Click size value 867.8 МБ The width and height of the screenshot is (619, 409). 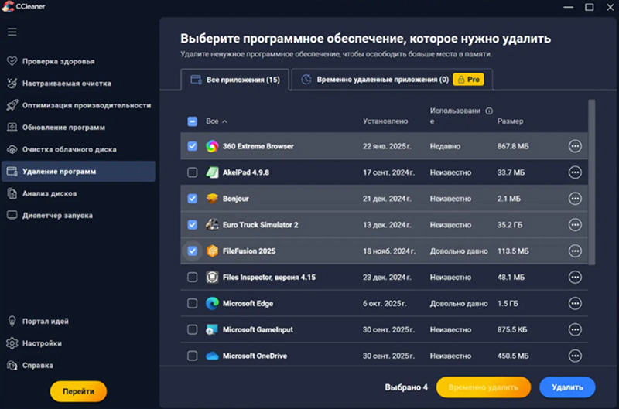point(513,146)
